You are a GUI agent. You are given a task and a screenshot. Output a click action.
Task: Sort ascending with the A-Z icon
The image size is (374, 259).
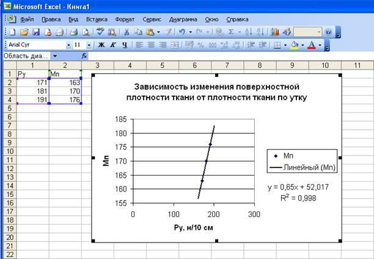pos(249,31)
